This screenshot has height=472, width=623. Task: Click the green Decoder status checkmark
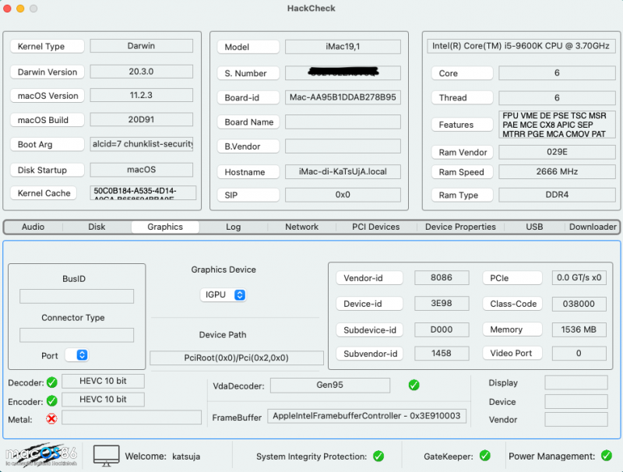[x=52, y=382]
